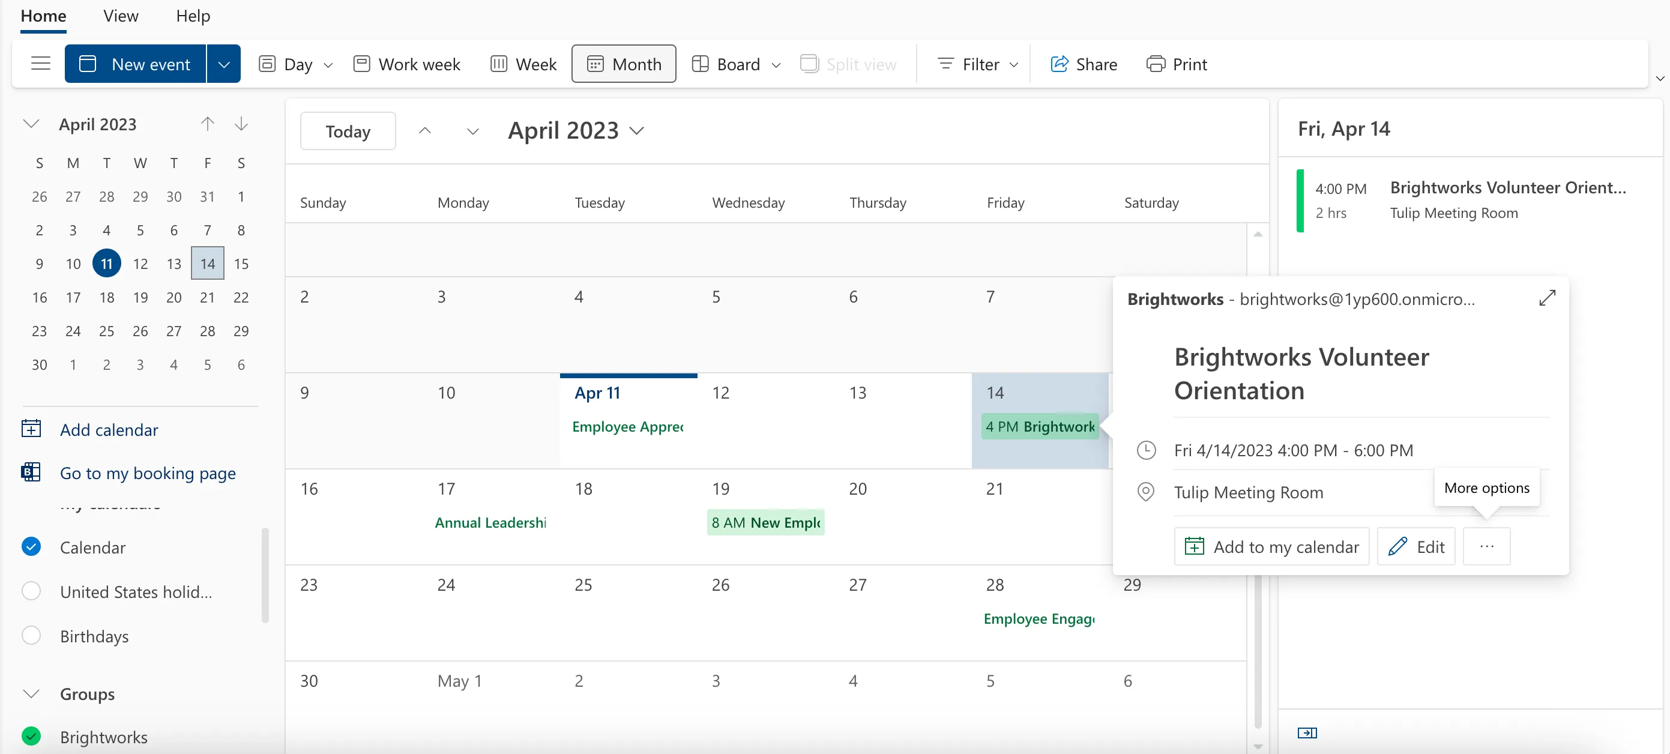Open the View tab

tap(121, 16)
